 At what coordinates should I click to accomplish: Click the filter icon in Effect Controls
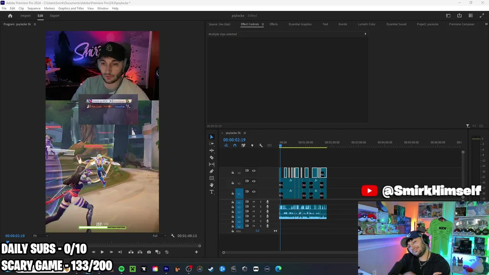pyautogui.click(x=468, y=126)
